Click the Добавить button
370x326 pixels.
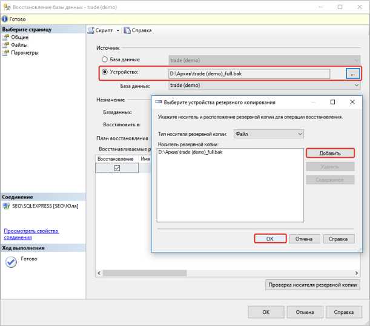pyautogui.click(x=330, y=153)
